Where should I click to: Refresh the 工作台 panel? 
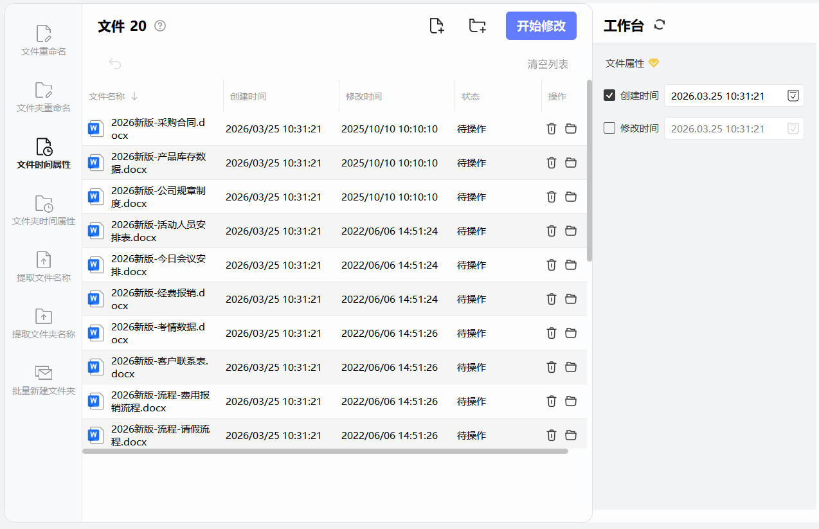659,25
